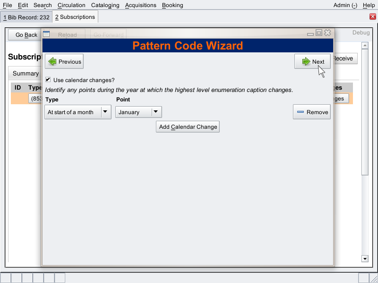Open the Acquisitions menu
378x283 pixels.
point(140,5)
